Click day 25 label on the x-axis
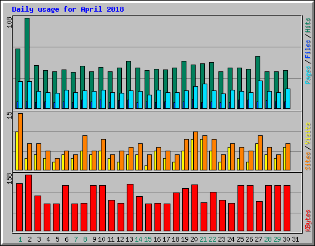 pyautogui.click(x=240, y=239)
